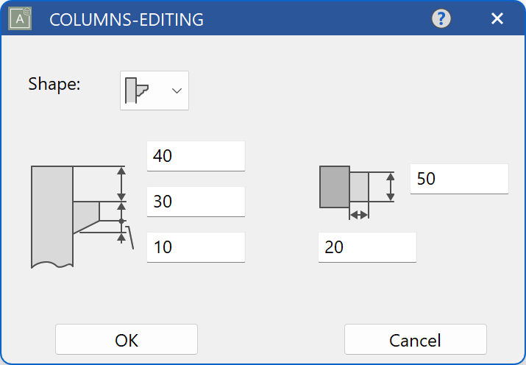Click the vertical dimension arrow beside plan diagram
The image size is (526, 365).
click(391, 187)
